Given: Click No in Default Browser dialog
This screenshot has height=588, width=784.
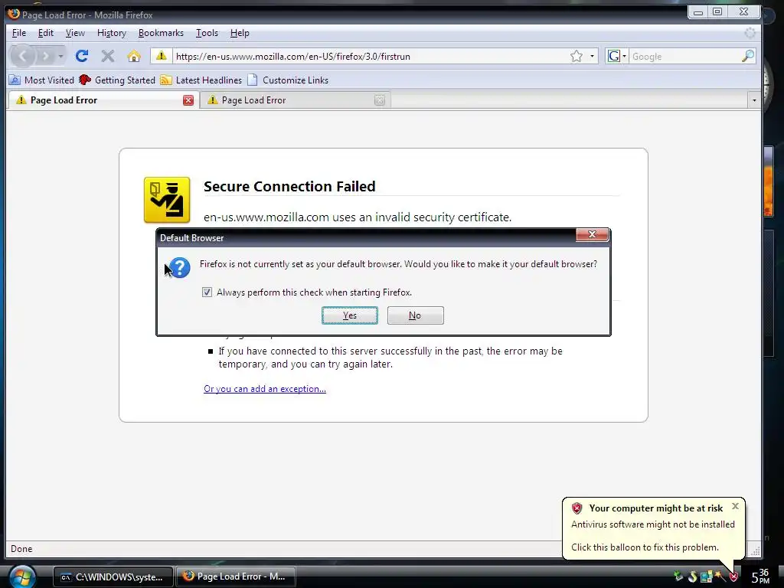Looking at the screenshot, I should pos(415,315).
